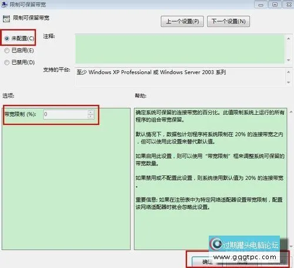
Task: Click the title bar window icon
Action: click(4, 4)
